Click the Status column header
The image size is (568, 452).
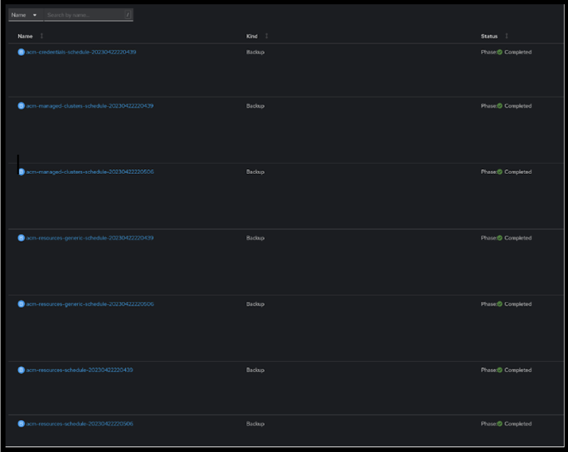(x=490, y=36)
